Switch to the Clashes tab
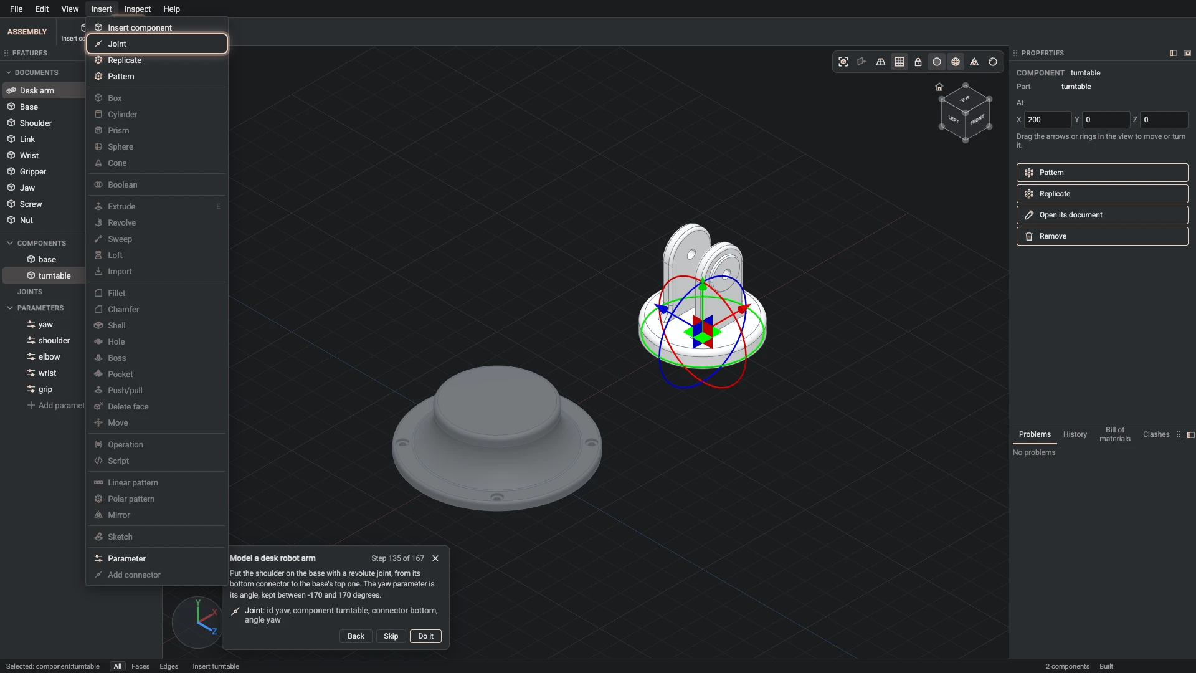Viewport: 1196px width, 673px height. [x=1156, y=434]
